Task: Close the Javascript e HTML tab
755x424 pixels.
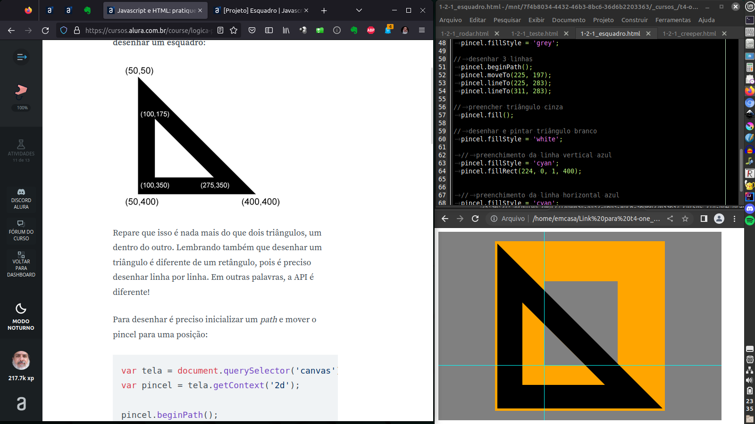Action: 200,10
